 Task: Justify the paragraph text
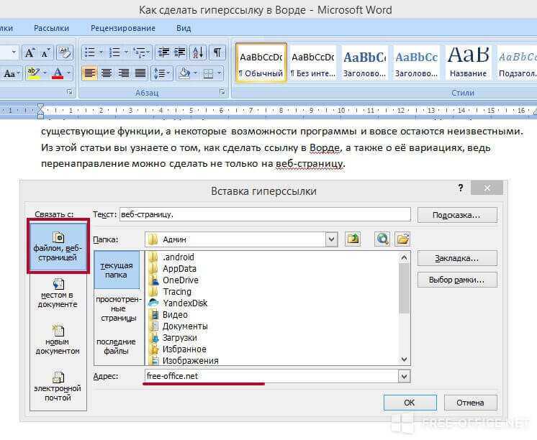tap(140, 73)
